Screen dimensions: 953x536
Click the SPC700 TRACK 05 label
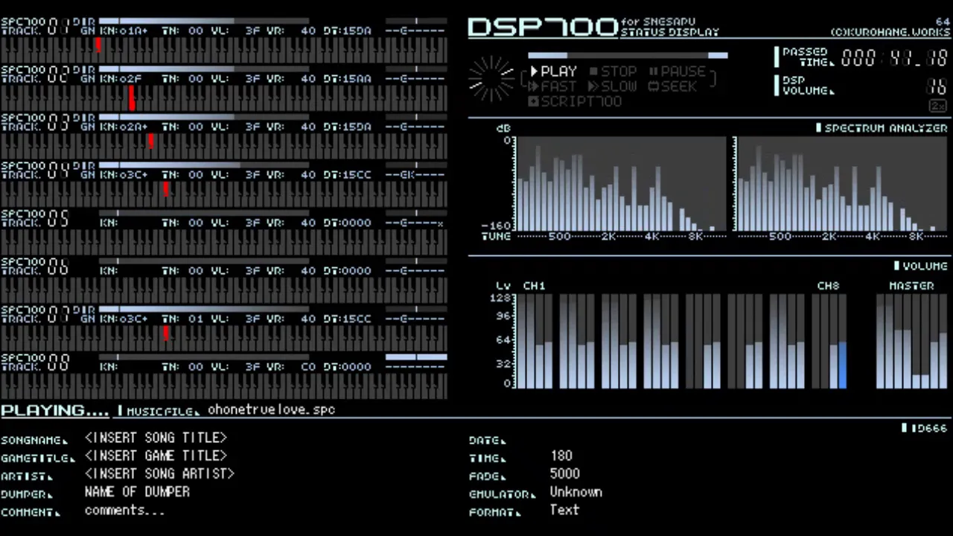pyautogui.click(x=36, y=219)
